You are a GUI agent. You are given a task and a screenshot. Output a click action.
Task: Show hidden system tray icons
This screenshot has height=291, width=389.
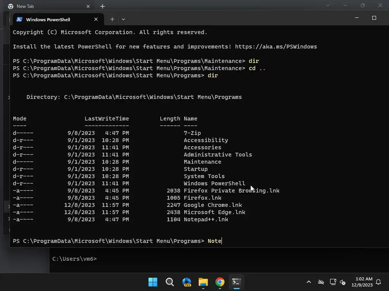tap(309, 282)
